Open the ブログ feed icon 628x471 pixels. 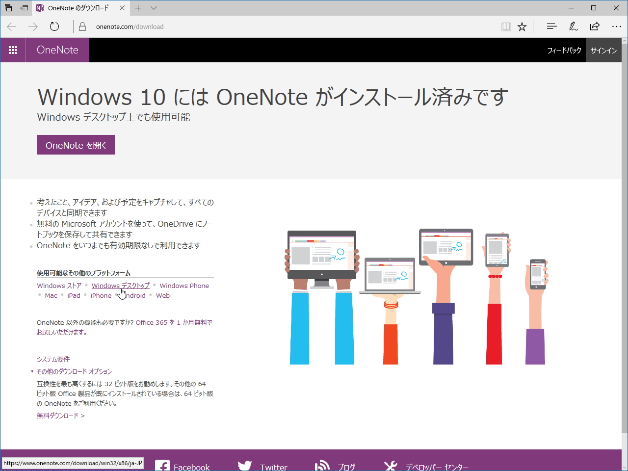point(322,465)
